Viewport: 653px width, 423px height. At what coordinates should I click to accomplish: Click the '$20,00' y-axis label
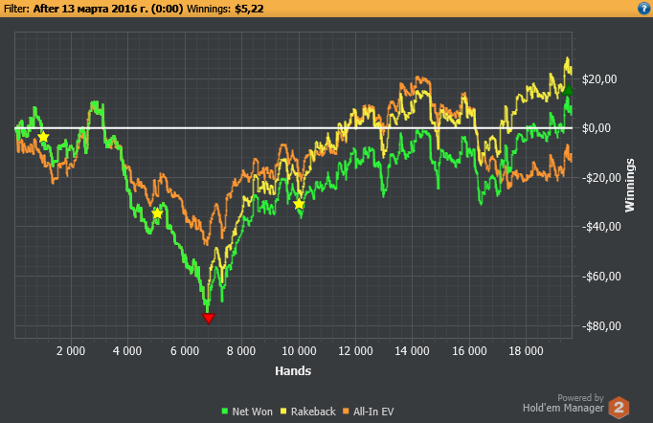tap(599, 79)
